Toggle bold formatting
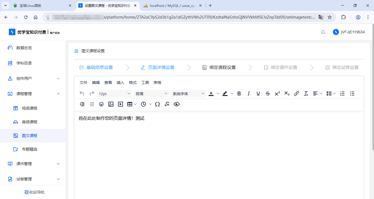The width and height of the screenshot is (374, 199). pos(239,93)
